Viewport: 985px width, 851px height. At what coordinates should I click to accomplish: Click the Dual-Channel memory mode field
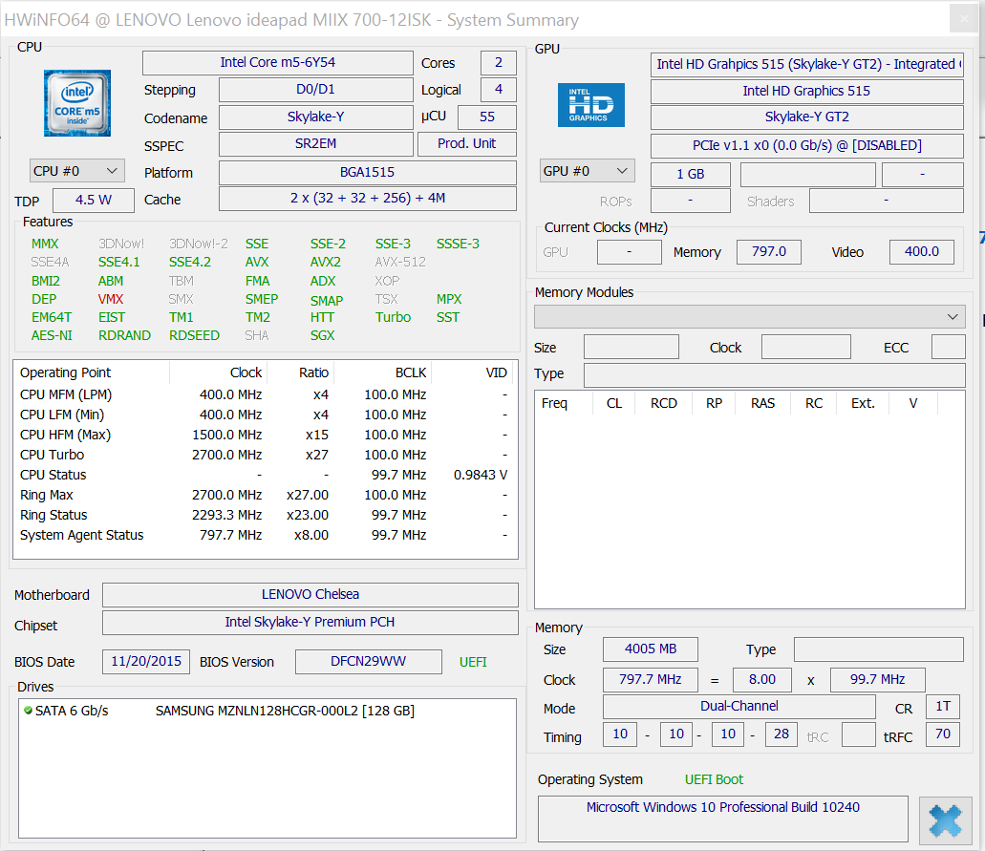click(739, 707)
